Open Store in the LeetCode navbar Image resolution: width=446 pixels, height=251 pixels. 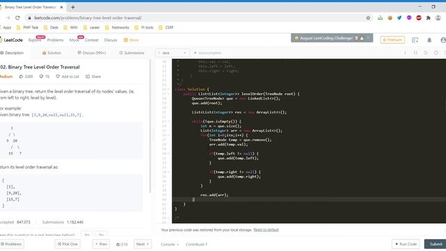(131, 40)
